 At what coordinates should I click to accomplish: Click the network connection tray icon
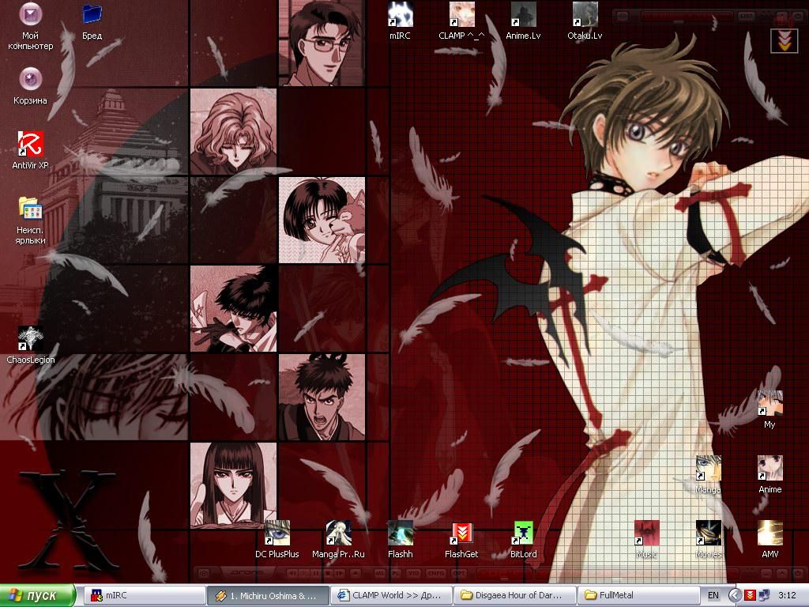764,595
